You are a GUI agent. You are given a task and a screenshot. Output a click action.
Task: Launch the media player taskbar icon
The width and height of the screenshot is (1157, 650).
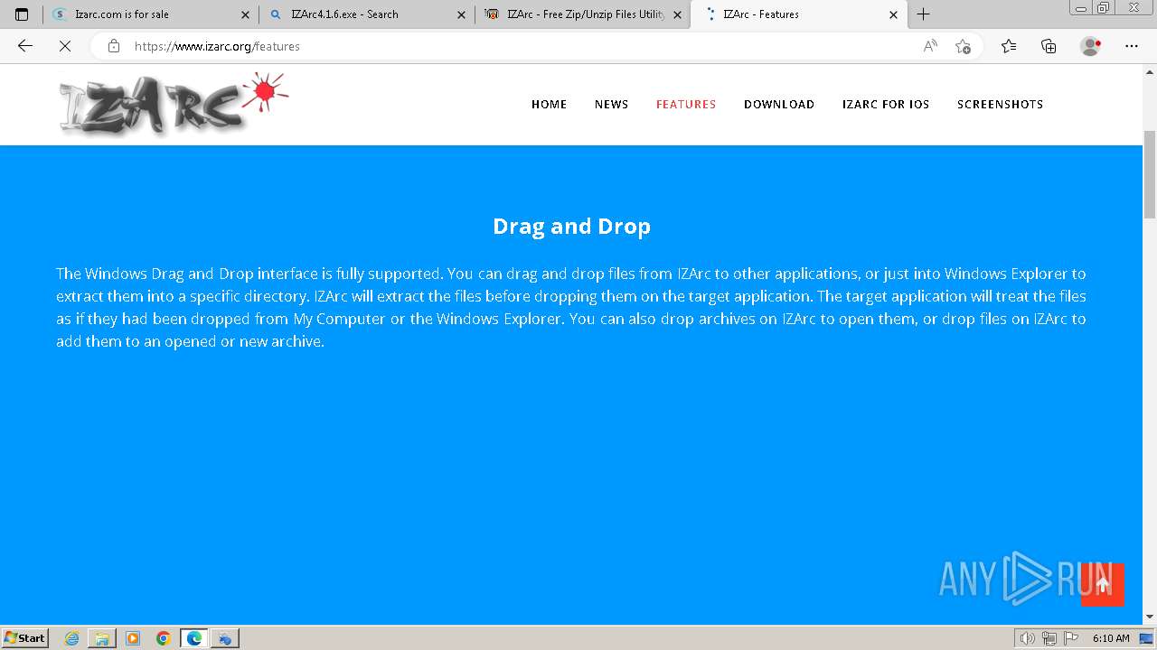pyautogui.click(x=133, y=638)
